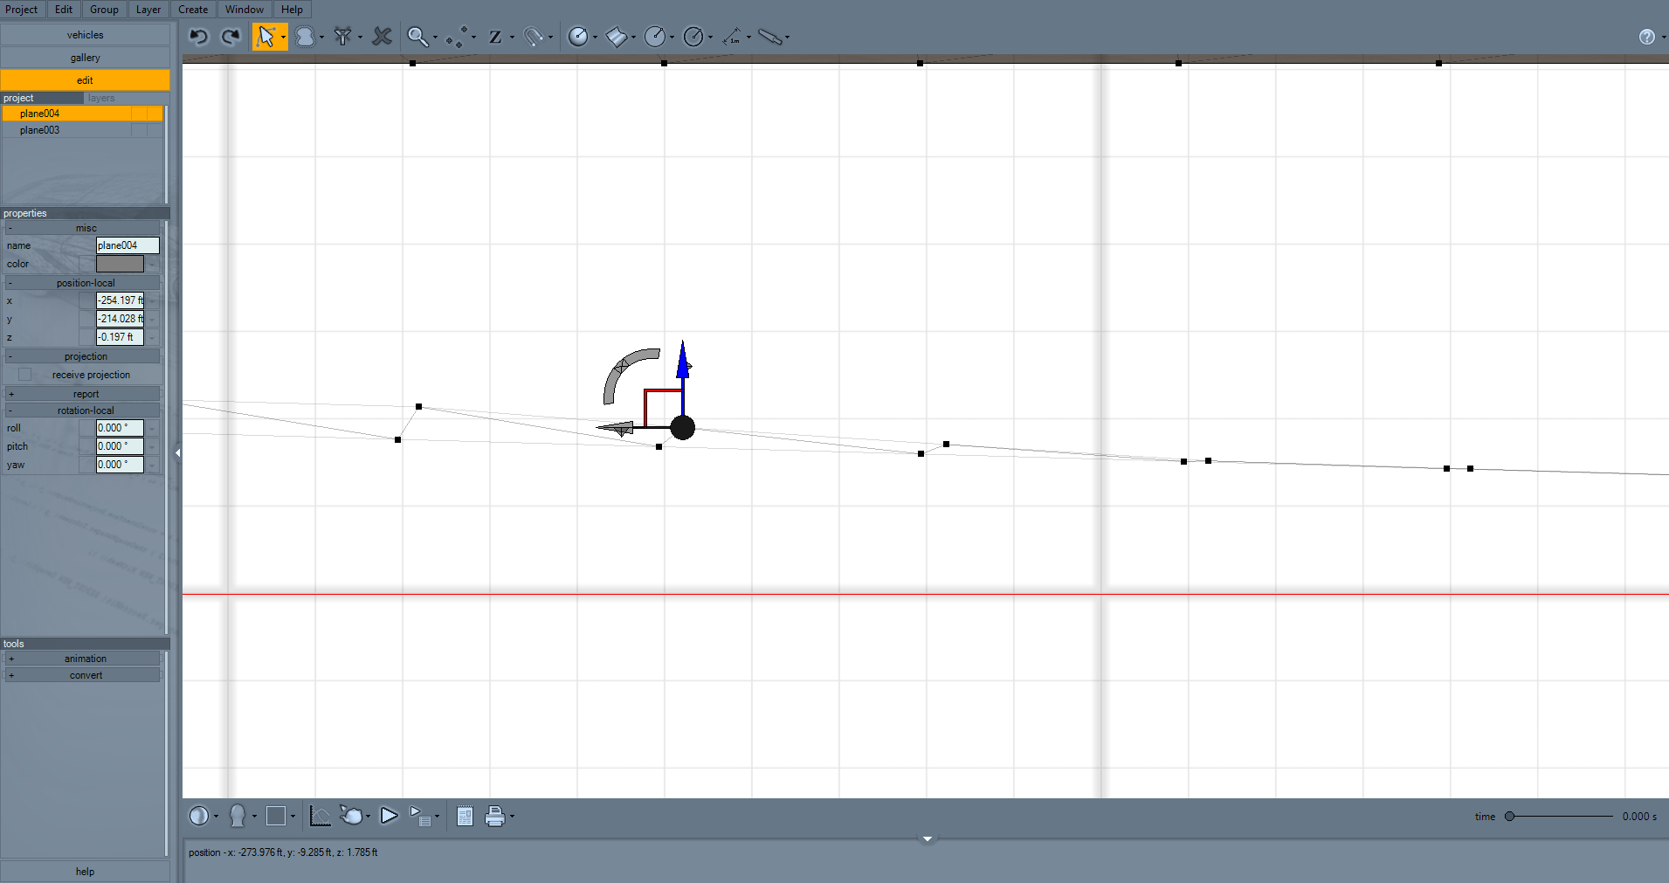Click the name input field plane004
Screen dimensions: 1669x883
128,245
